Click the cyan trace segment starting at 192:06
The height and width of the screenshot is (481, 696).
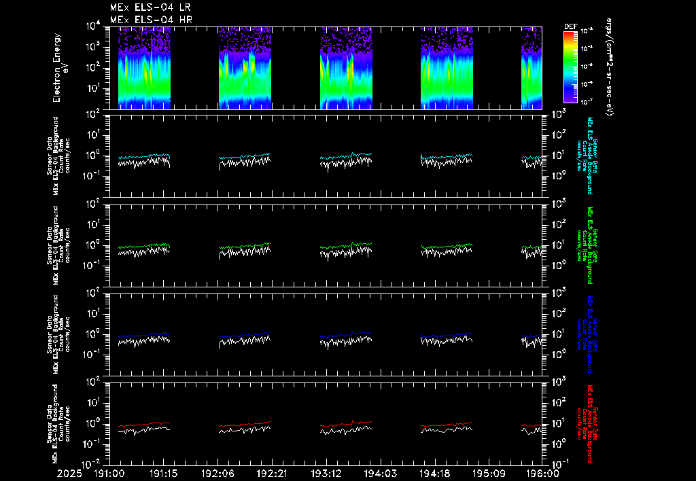click(245, 157)
